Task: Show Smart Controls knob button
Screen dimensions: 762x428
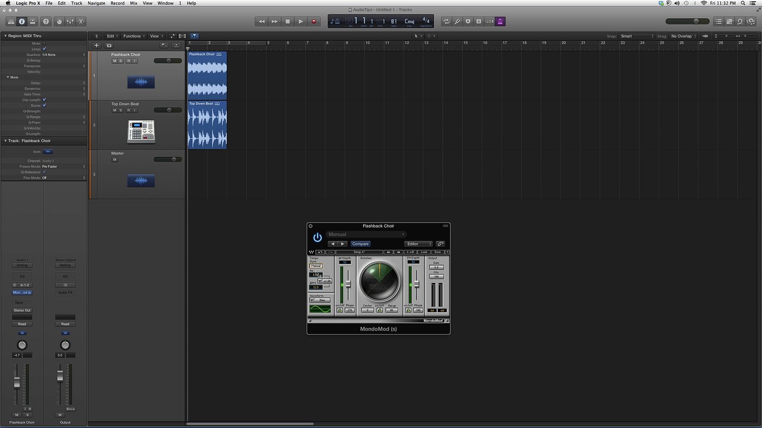Action: [59, 21]
